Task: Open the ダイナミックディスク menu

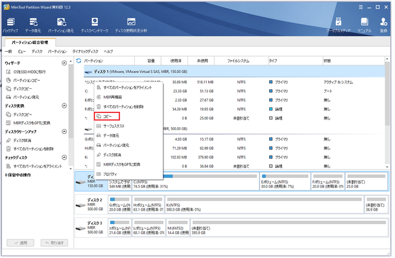Action: [x=85, y=52]
